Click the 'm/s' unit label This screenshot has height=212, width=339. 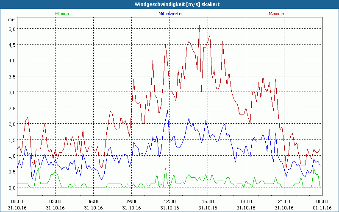(x=12, y=20)
